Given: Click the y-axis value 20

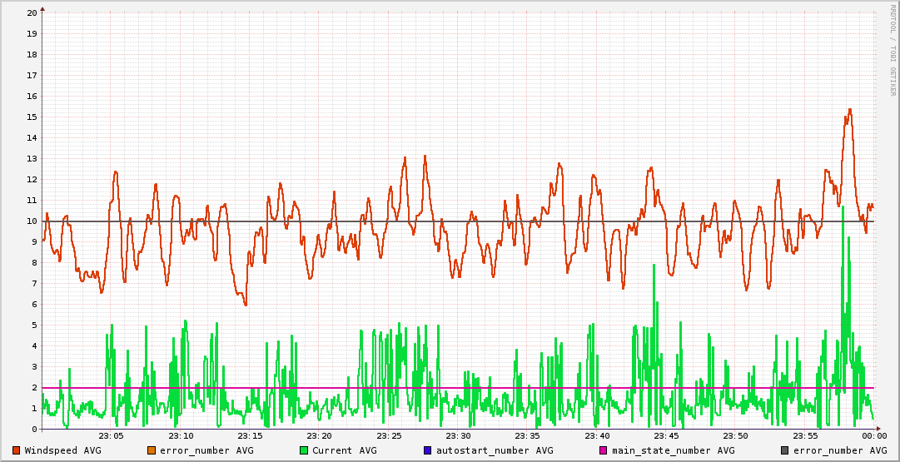Looking at the screenshot, I should click(32, 13).
